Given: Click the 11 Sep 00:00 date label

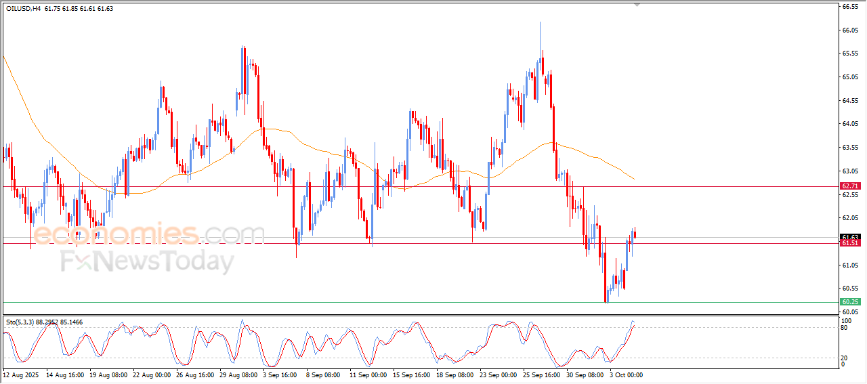Looking at the screenshot, I should click(368, 375).
